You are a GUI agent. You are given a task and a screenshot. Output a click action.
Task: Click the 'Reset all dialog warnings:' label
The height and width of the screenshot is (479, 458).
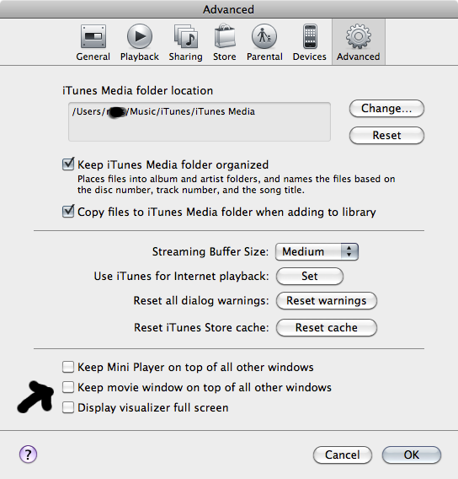coord(201,300)
